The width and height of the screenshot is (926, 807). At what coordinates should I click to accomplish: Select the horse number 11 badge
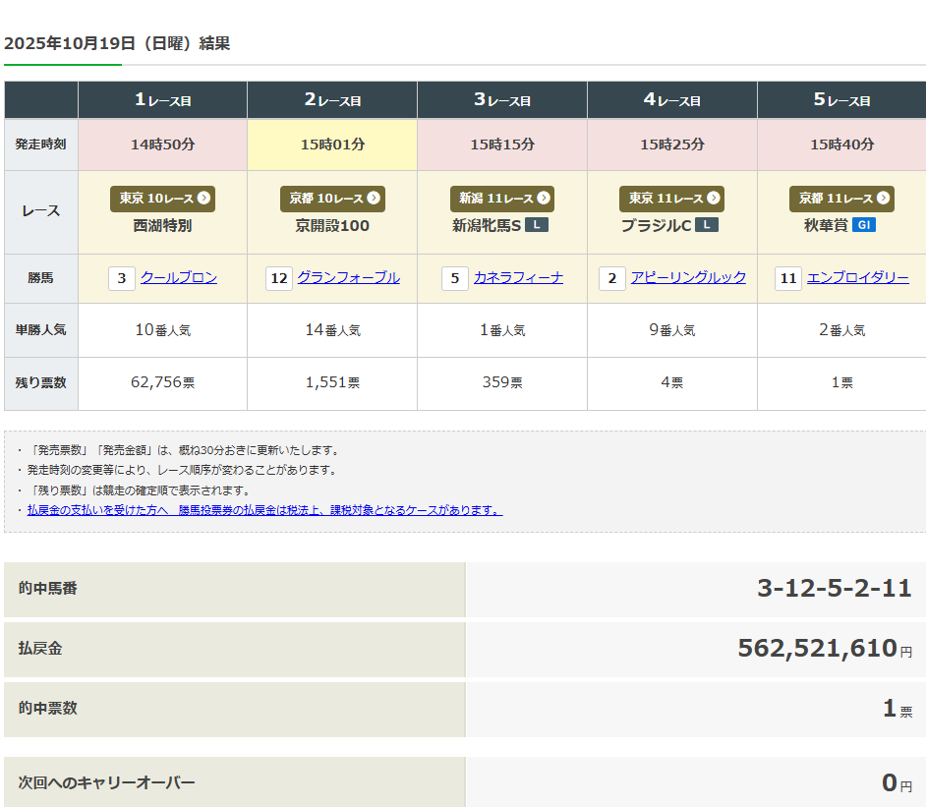(788, 278)
